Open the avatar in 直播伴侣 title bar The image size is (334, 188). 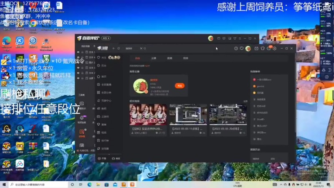[211, 38]
